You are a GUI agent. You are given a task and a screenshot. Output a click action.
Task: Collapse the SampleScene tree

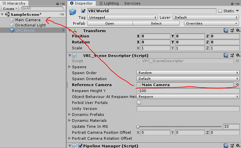(2, 15)
